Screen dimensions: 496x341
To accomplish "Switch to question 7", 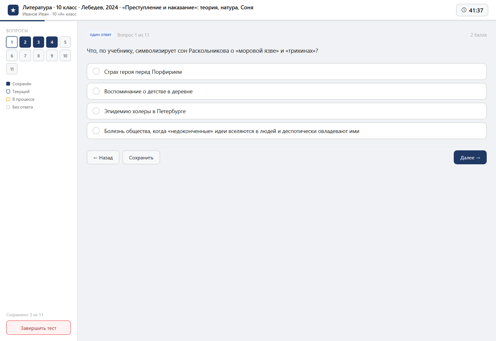I will [25, 55].
